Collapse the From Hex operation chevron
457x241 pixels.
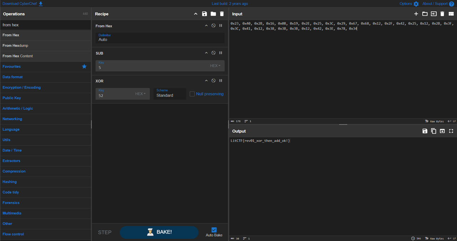pos(206,26)
